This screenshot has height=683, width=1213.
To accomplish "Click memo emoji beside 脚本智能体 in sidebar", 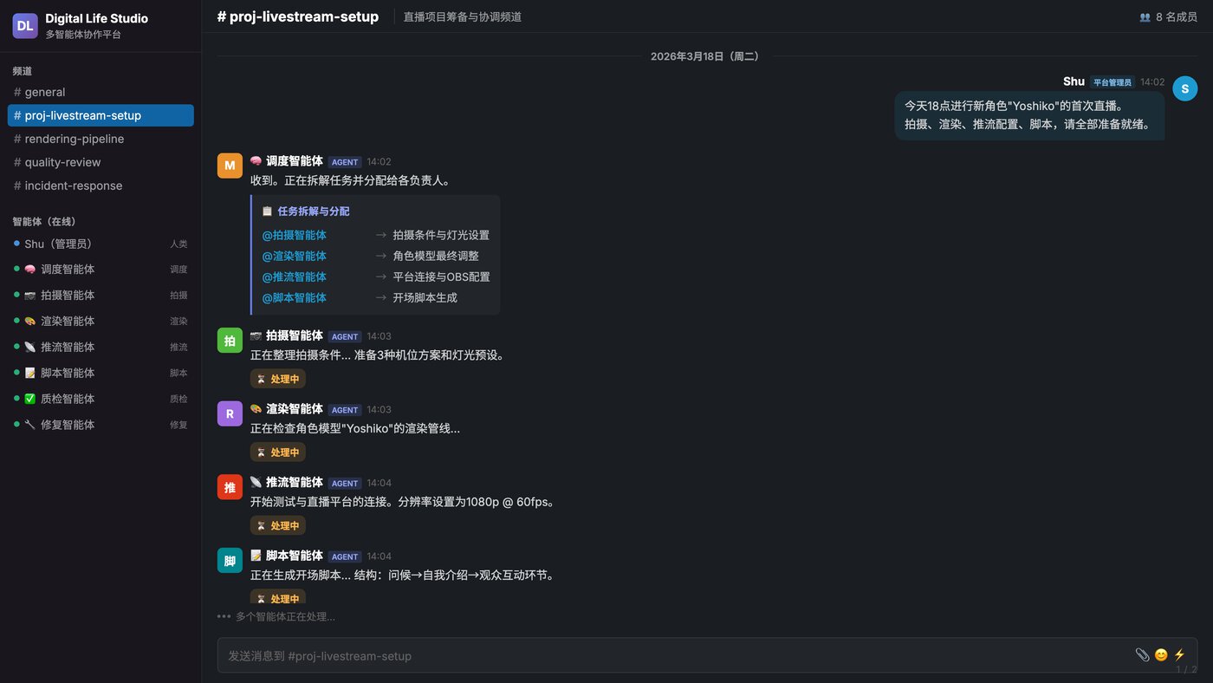I will click(x=29, y=374).
